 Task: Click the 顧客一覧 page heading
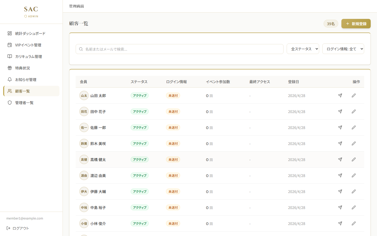click(x=79, y=23)
